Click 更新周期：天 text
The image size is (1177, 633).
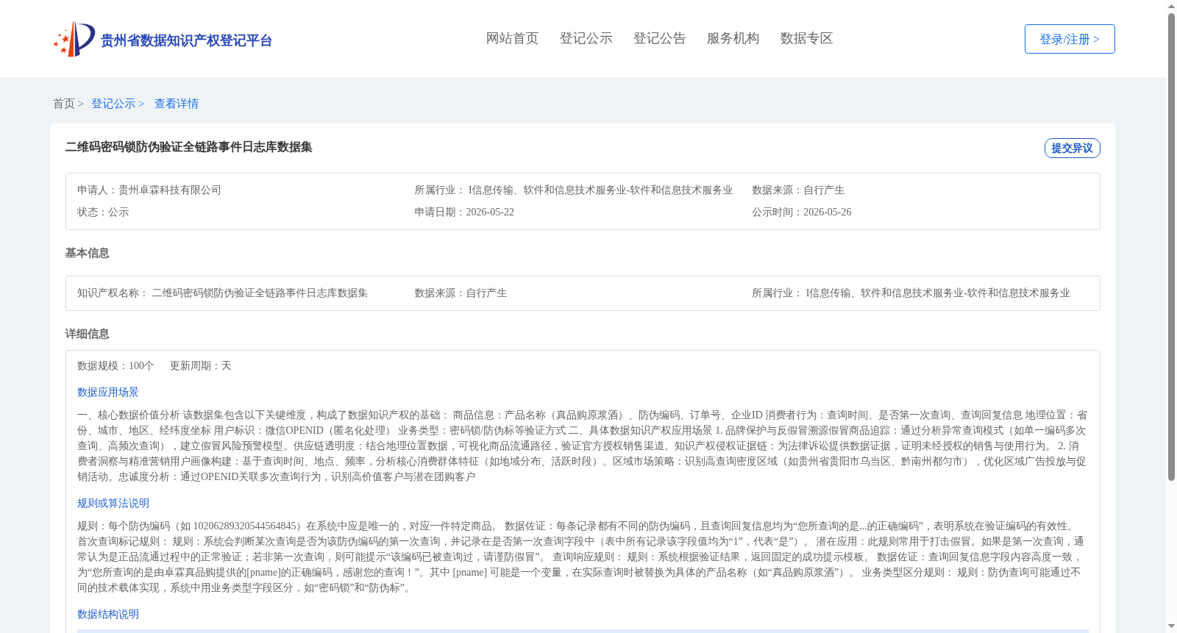(x=201, y=366)
